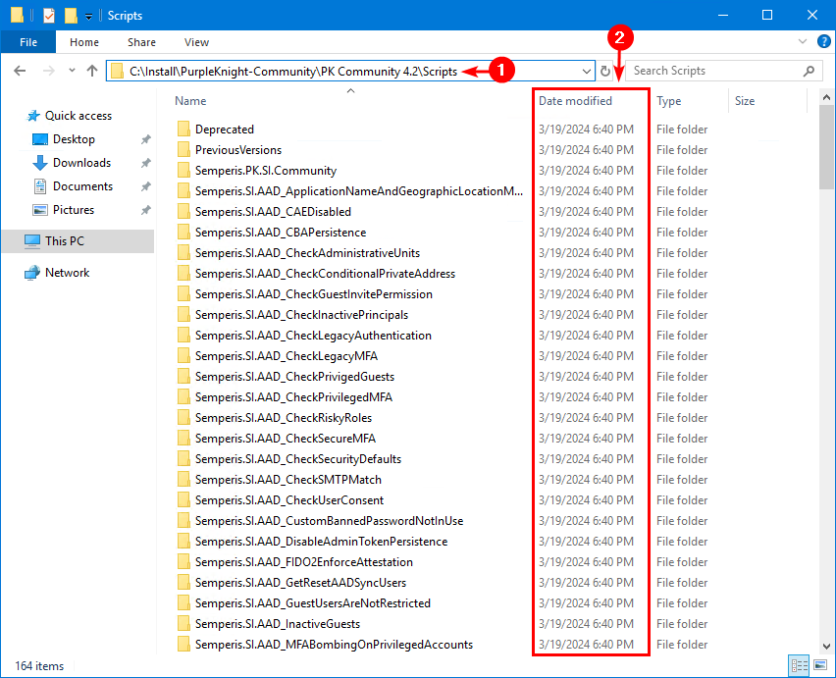Click the Search Scripts input field

(716, 71)
